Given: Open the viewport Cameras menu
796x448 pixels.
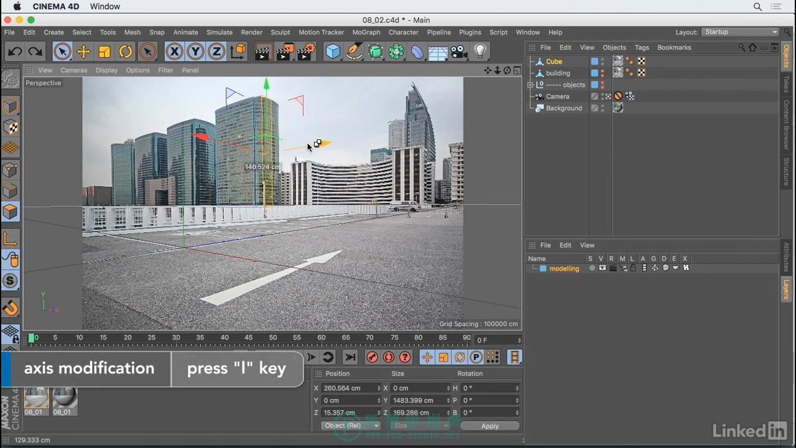Looking at the screenshot, I should 74,70.
